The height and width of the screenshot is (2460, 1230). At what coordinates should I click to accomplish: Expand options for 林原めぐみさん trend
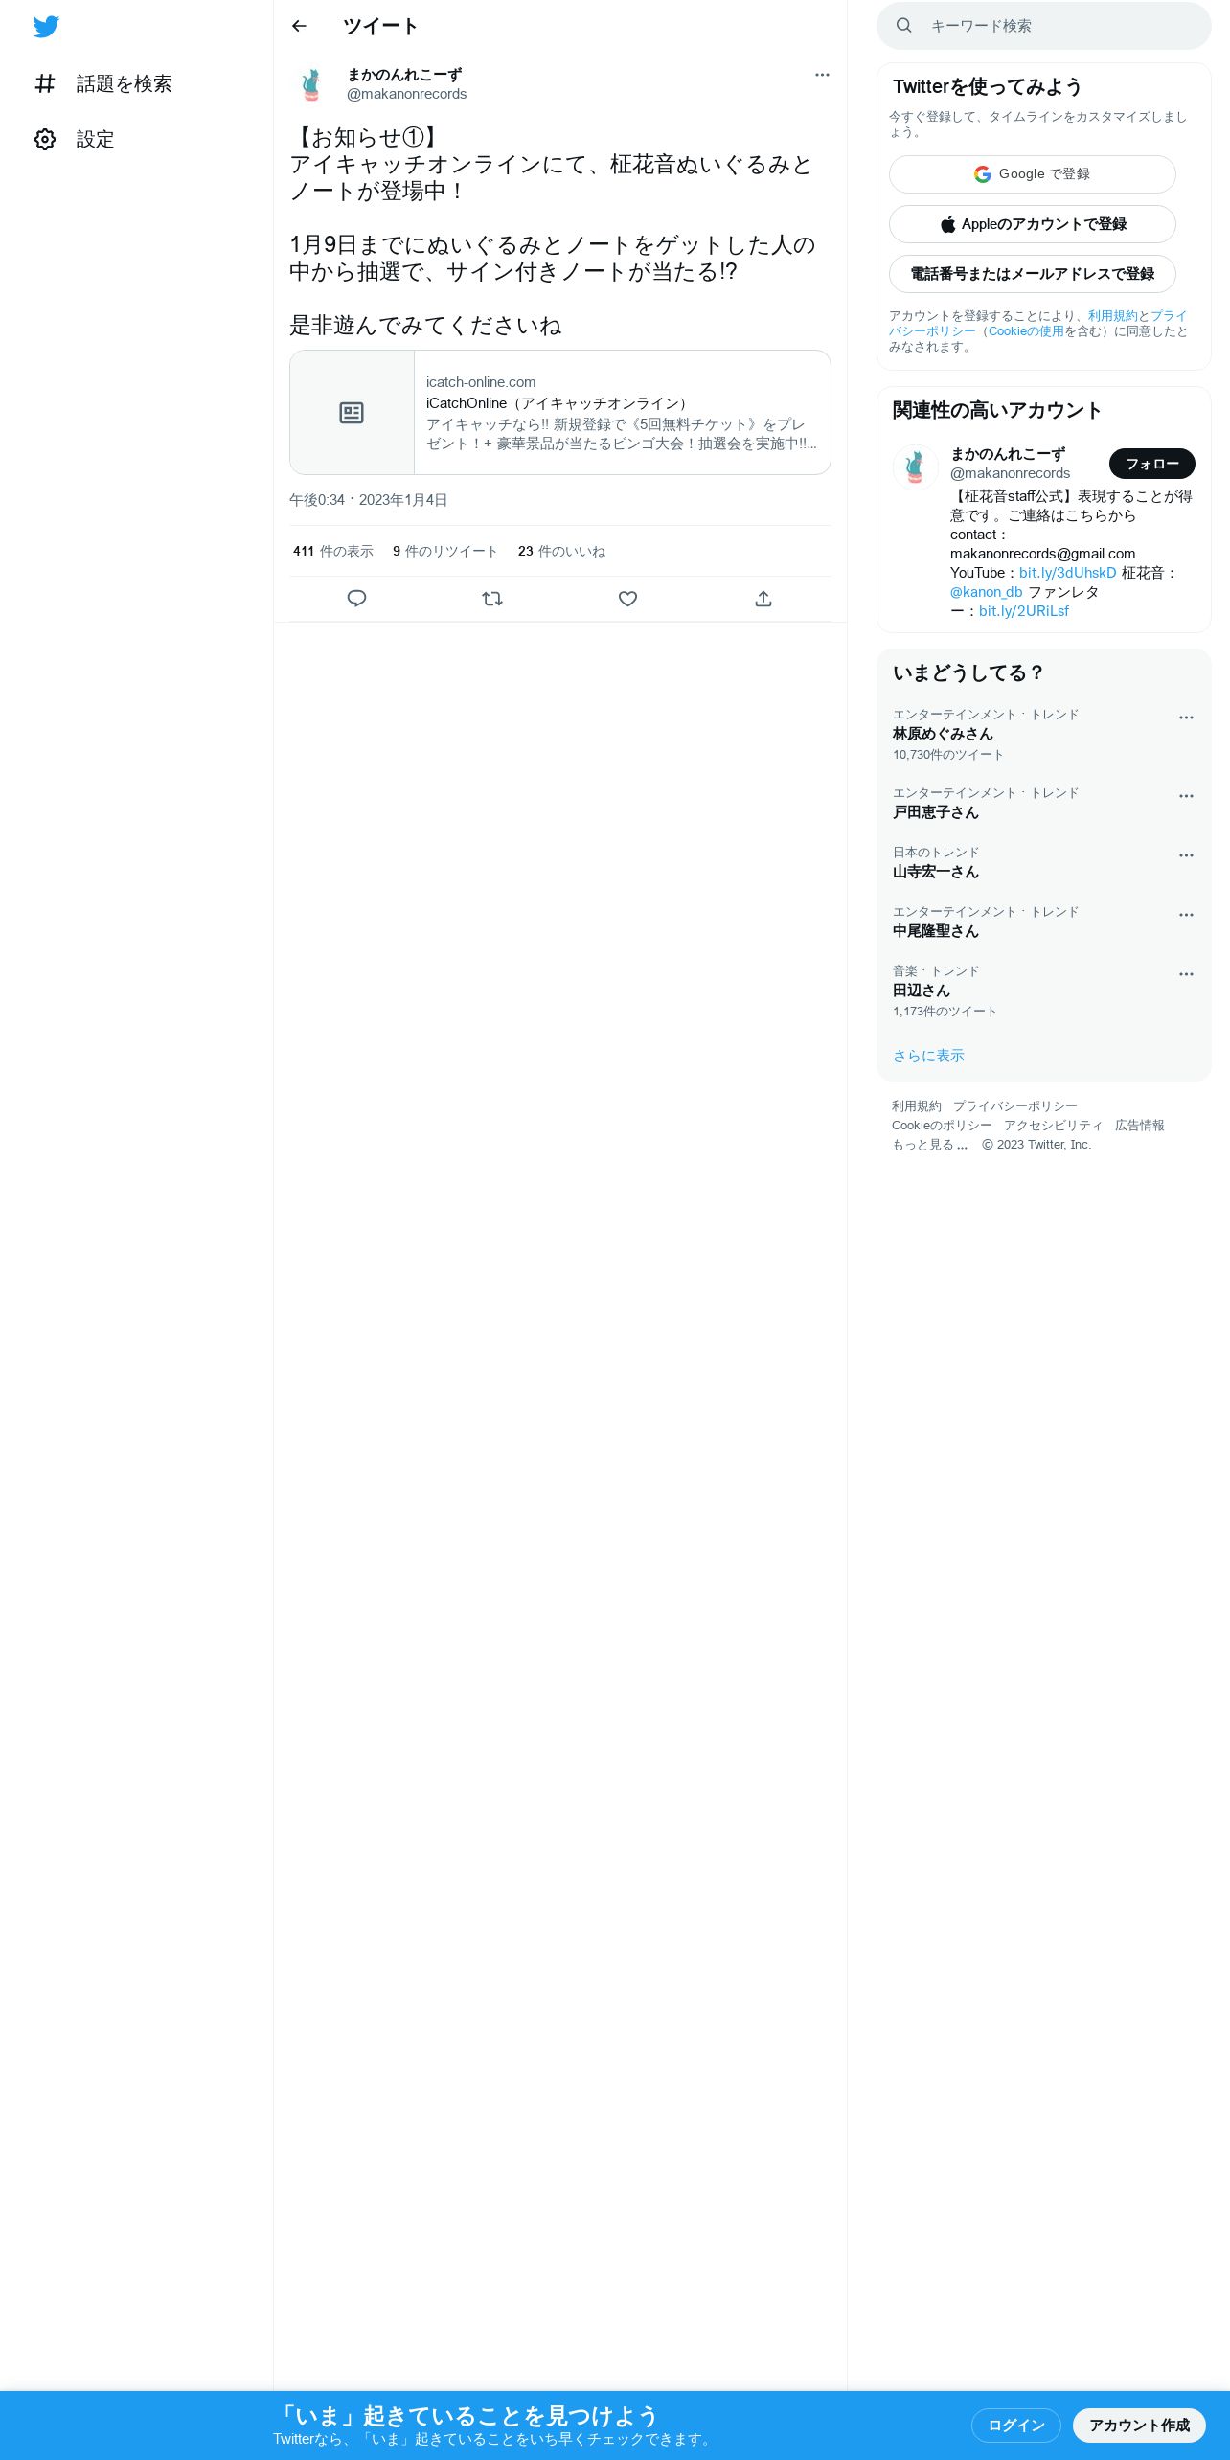click(1186, 717)
